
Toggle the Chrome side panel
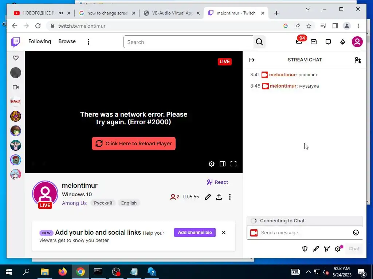click(335, 26)
